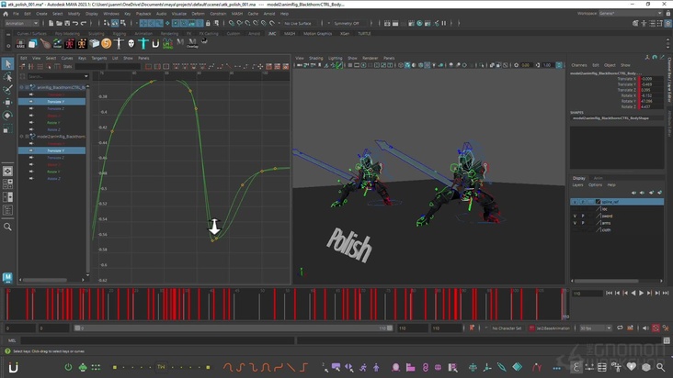This screenshot has height=378, width=673.
Task: Click the Lasso select tool
Action: [7, 77]
